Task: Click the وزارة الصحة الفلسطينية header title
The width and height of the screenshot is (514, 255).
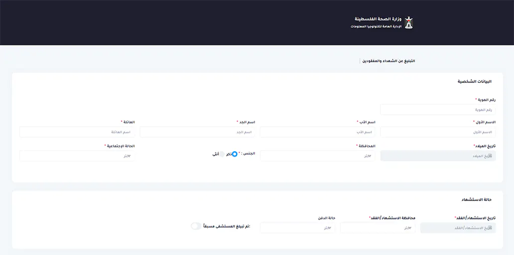Action: coord(378,19)
